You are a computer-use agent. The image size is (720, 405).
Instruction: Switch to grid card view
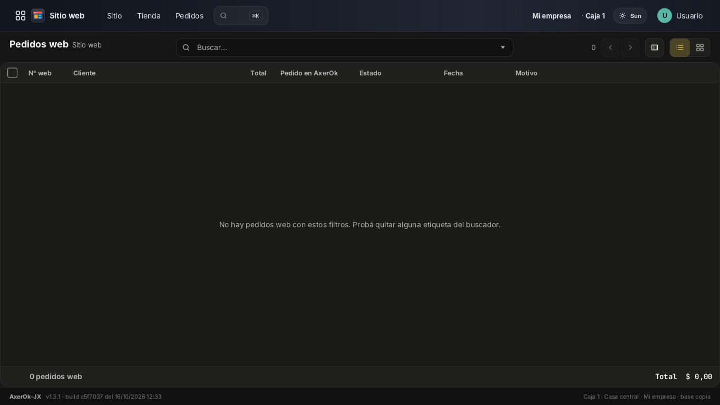point(700,47)
